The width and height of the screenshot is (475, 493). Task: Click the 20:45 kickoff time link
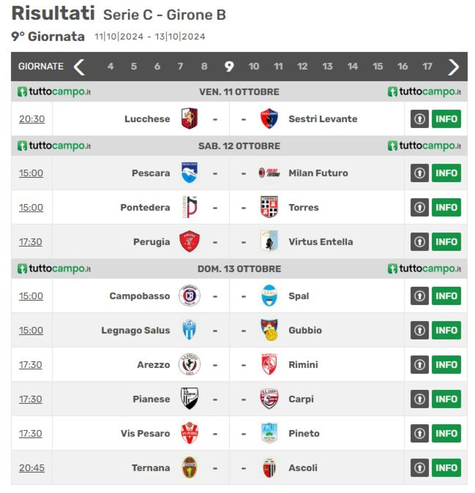pos(32,468)
